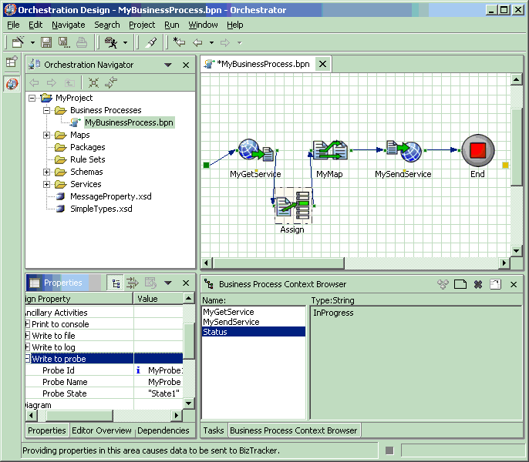Viewport: 529px width, 462px height.
Task: Close the MyBusinessProcess.bpn editor tab
Action: (x=322, y=64)
